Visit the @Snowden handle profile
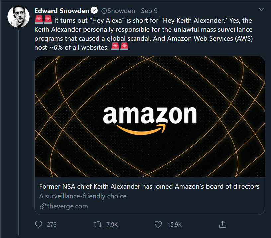271x238 pixels. 118,11
